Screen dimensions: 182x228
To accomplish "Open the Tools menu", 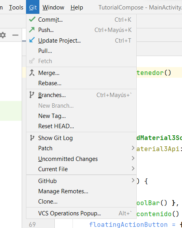I will pyautogui.click(x=16, y=7).
